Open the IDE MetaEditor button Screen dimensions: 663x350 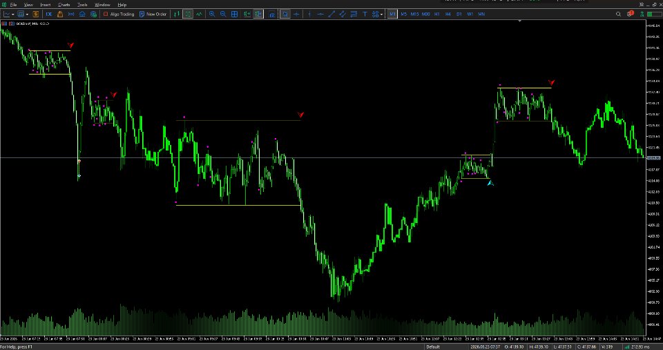pyautogui.click(x=48, y=14)
